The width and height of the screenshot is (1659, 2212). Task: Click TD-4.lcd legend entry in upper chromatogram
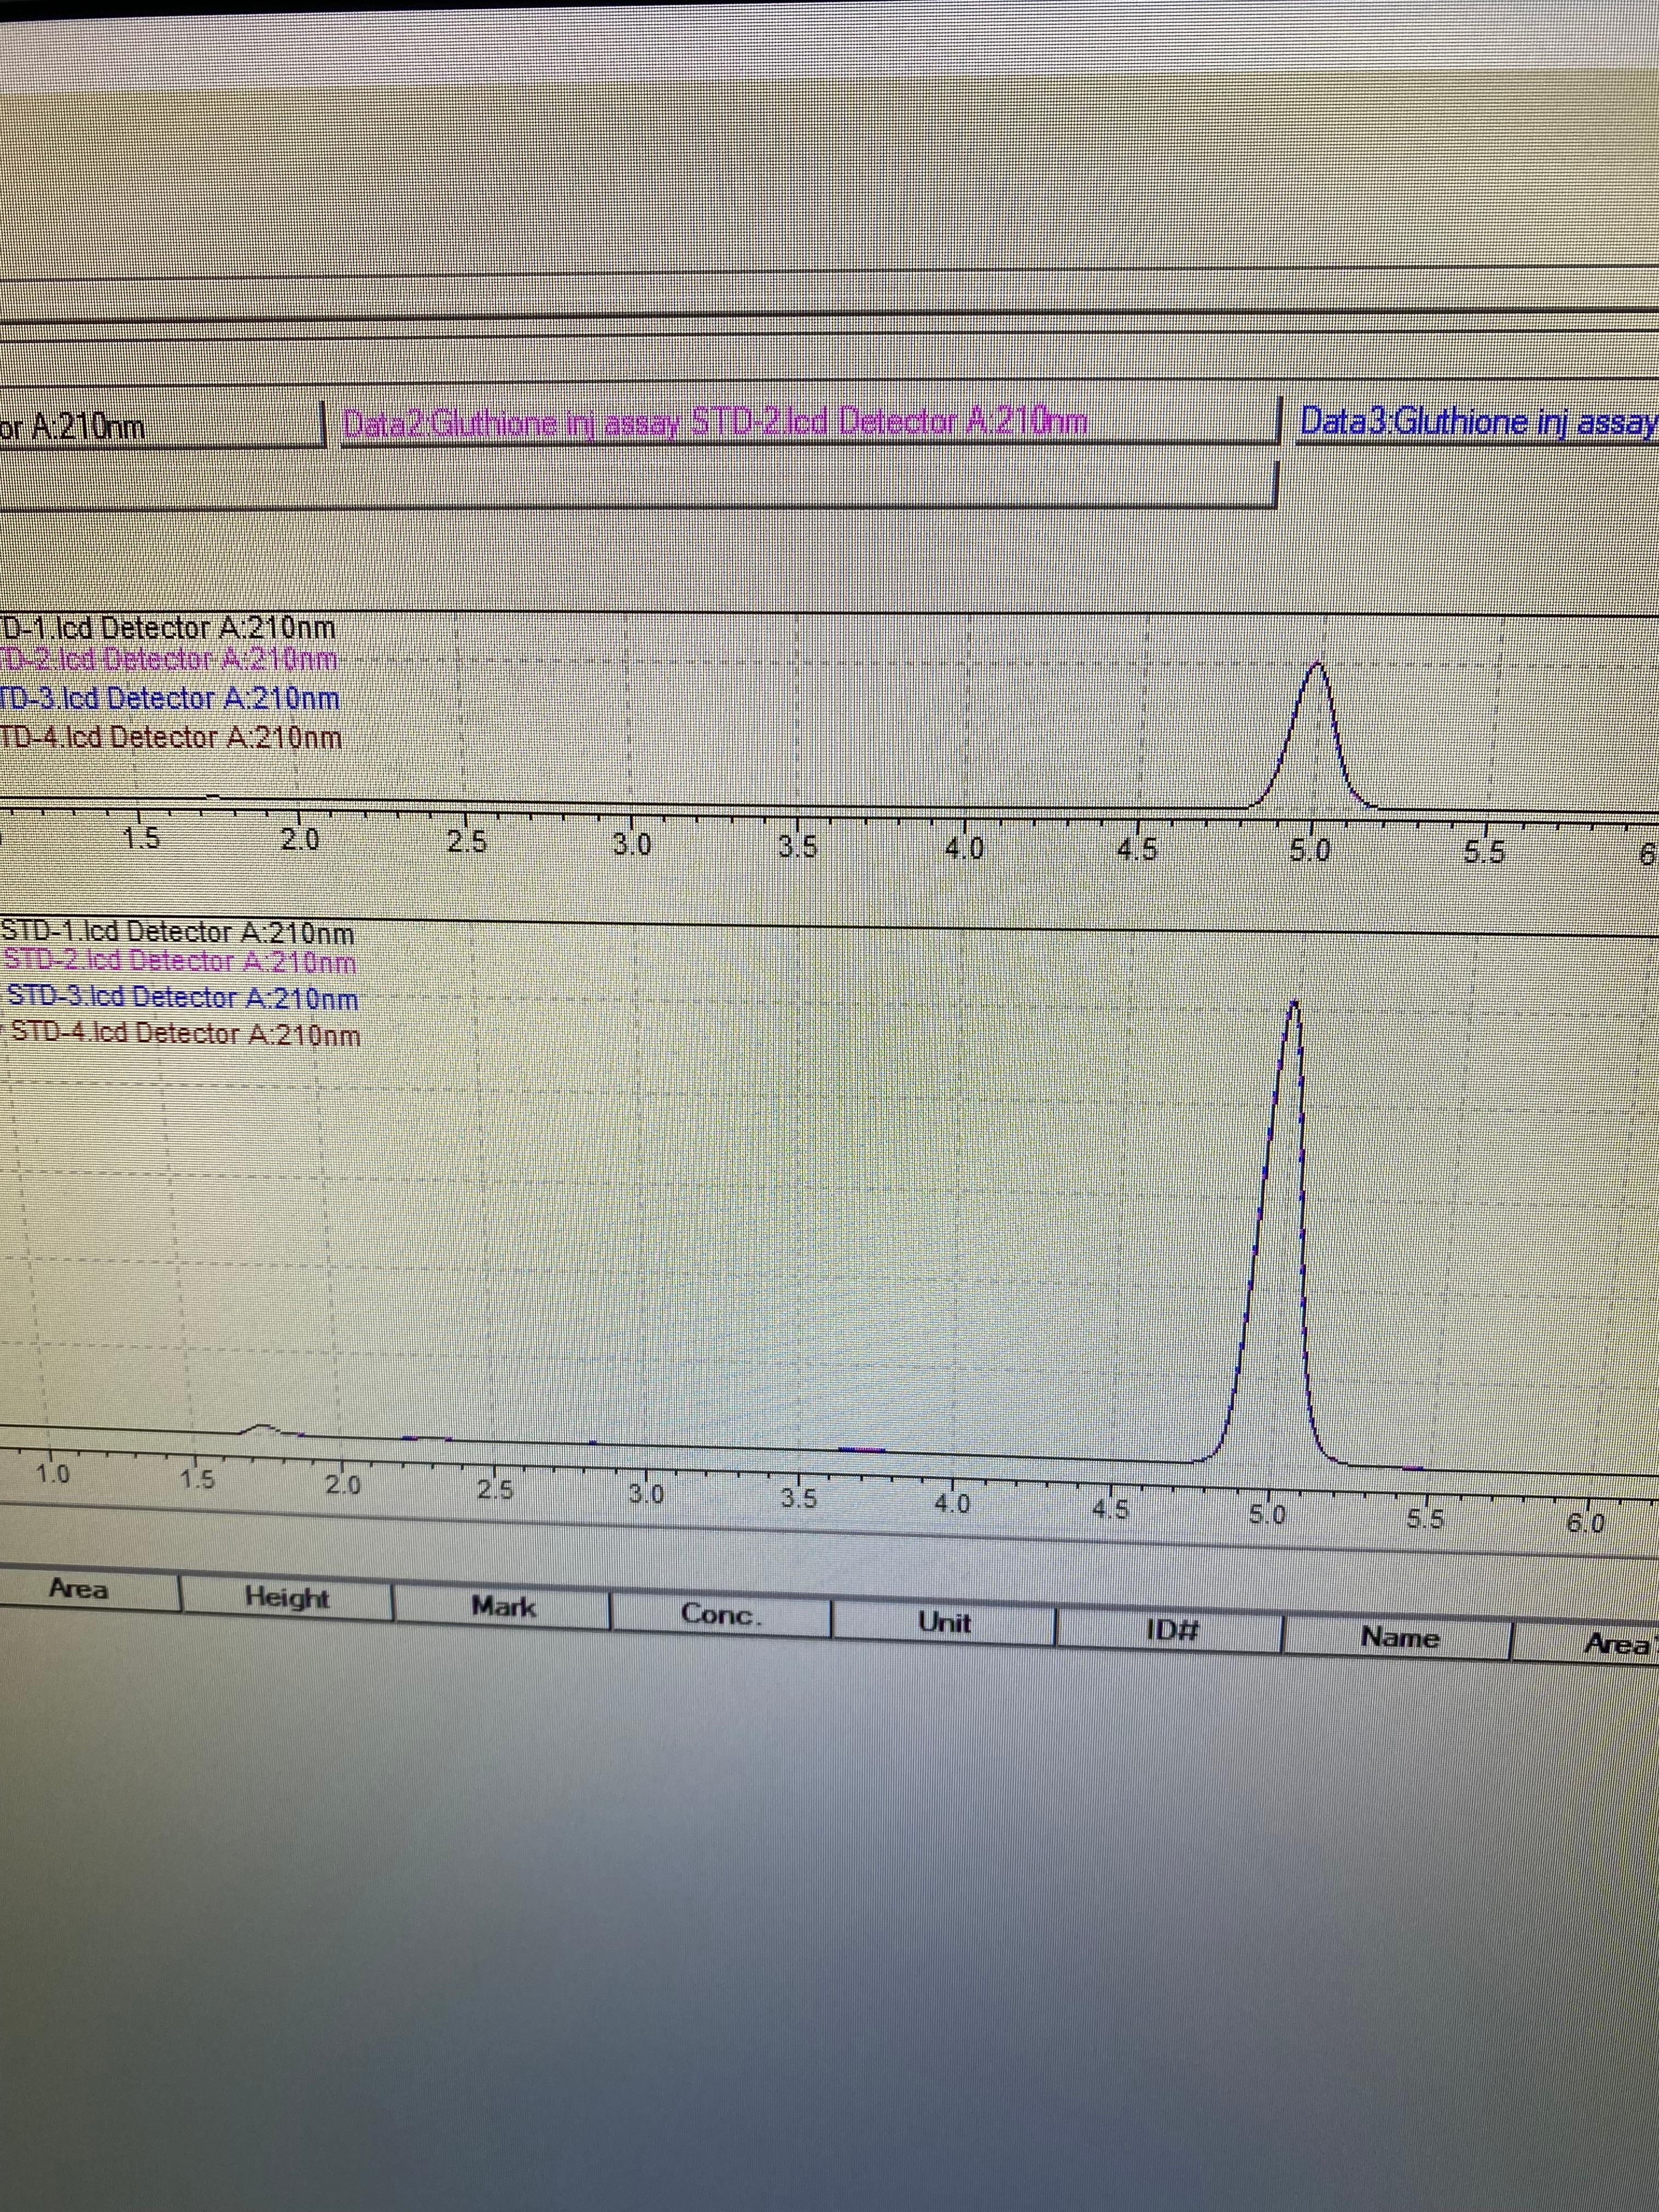170,738
